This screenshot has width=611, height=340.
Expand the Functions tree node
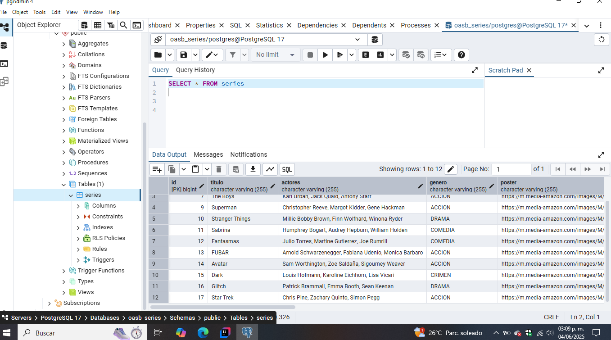tap(63, 131)
